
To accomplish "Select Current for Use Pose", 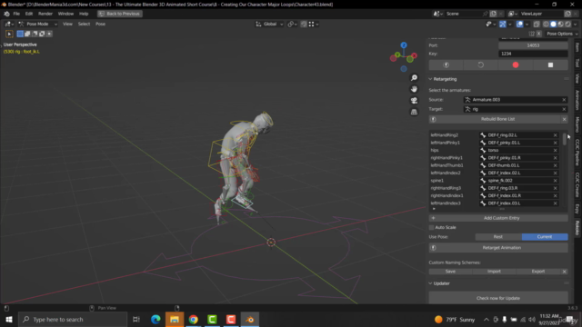I will [545, 237].
